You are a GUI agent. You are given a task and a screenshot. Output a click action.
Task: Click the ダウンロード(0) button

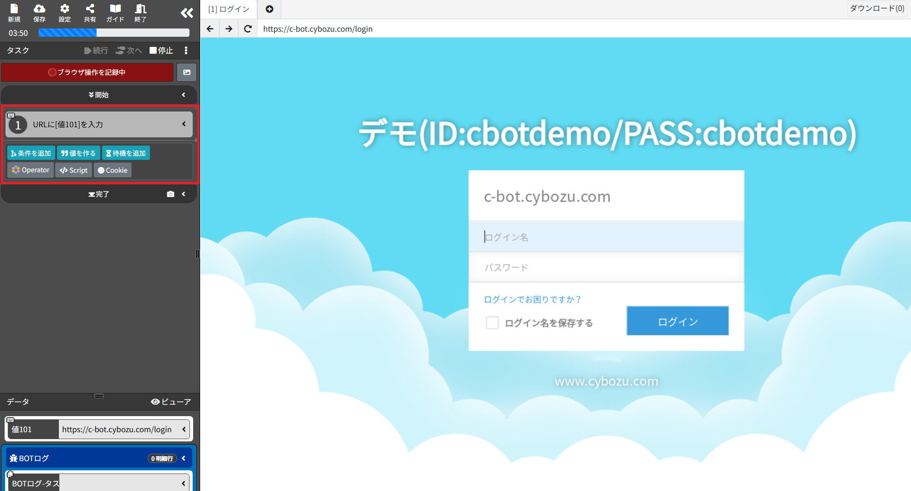877,8
